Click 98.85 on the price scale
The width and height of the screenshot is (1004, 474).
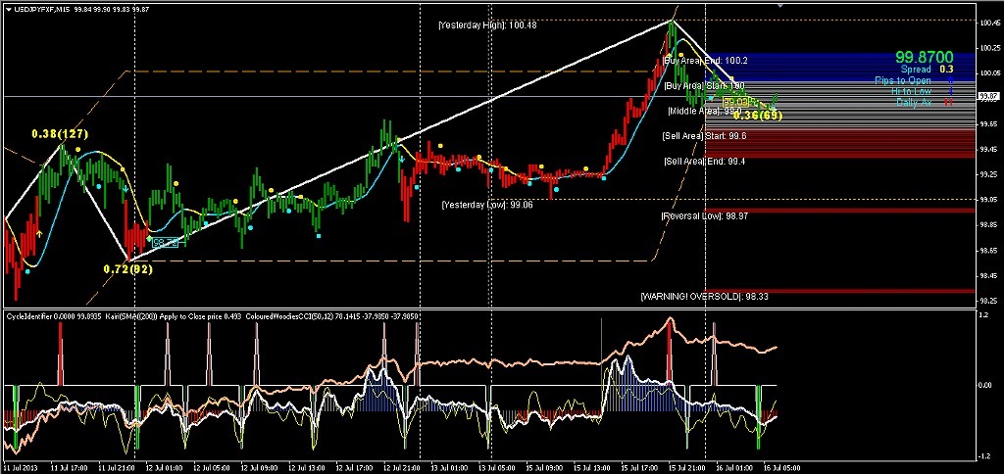click(988, 224)
